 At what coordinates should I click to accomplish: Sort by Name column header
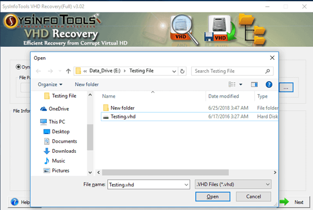pyautogui.click(x=109, y=96)
